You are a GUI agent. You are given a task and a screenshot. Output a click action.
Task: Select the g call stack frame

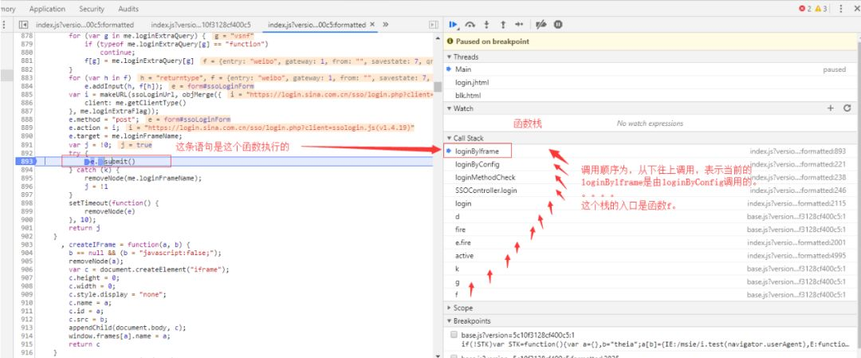[x=651, y=281]
